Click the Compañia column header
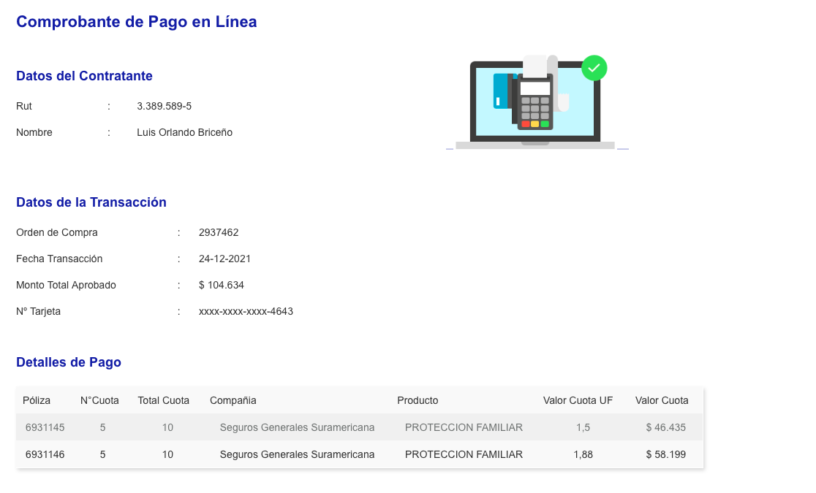The height and width of the screenshot is (493, 816). [x=233, y=400]
